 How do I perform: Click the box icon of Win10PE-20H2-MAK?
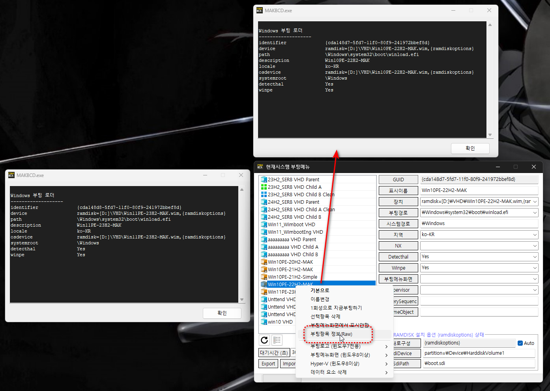pos(264,262)
